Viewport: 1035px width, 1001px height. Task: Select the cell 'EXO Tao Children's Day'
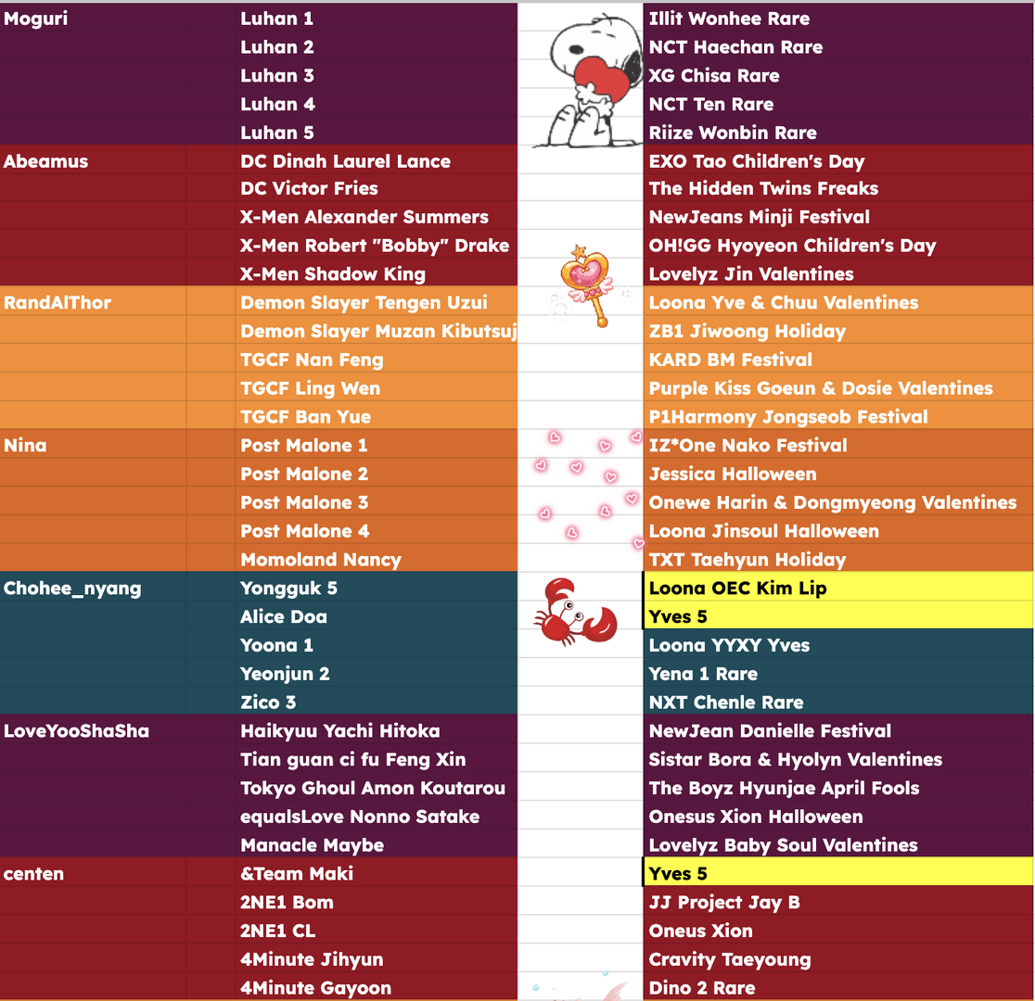838,160
